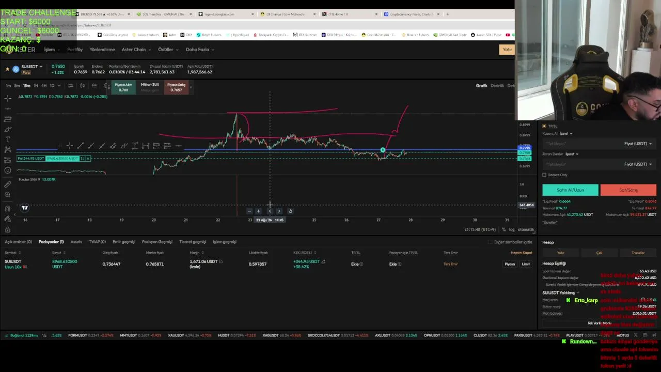Switch to Açık emirler tab
This screenshot has width=661, height=372.
point(18,242)
